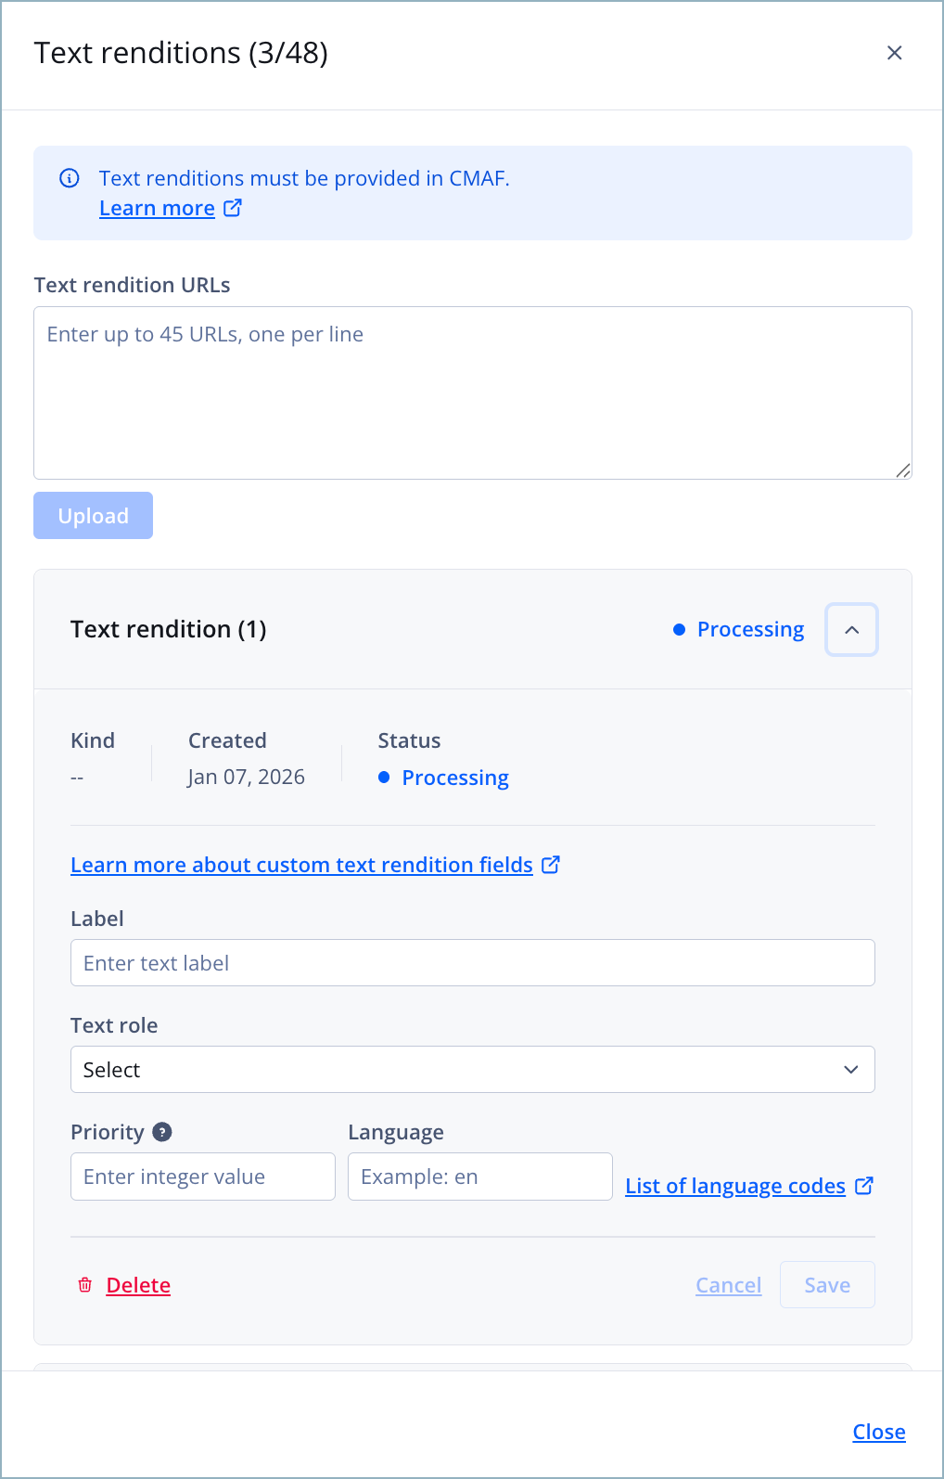Viewport: 944px width, 1479px height.
Task: Focus the Text rendition URLs text area
Action: coord(473,392)
